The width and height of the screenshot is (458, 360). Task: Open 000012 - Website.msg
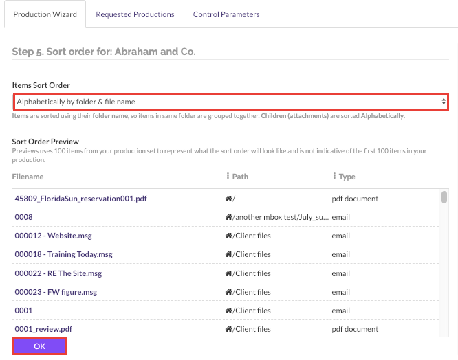tap(53, 236)
